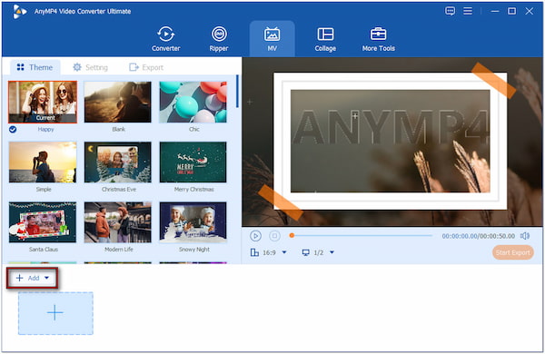Stop the MV preview playback
Screen dimensions: 545x354
tap(274, 236)
